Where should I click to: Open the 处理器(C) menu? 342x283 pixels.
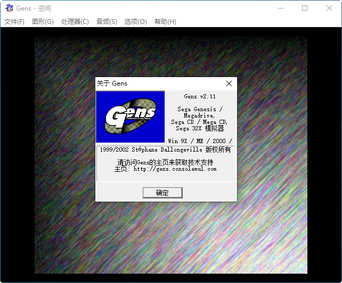click(75, 22)
